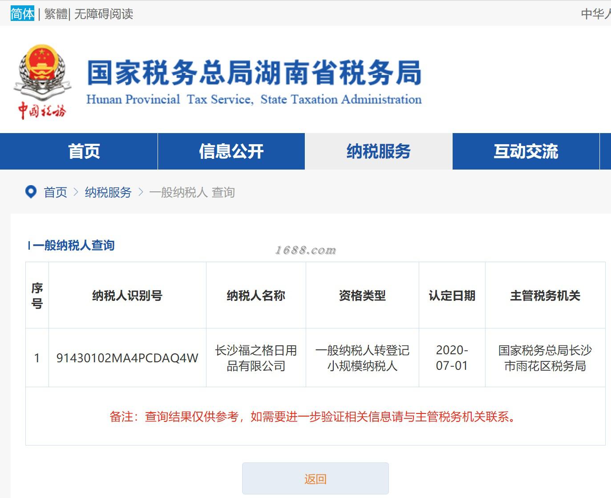Click row number 1 cell
The width and height of the screenshot is (611, 498).
tap(37, 358)
